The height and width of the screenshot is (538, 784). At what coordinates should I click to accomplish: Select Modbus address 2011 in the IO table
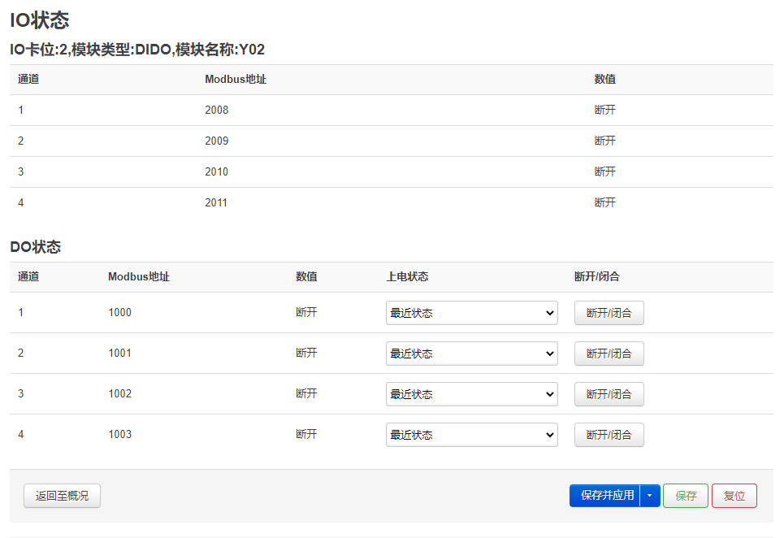tap(216, 202)
